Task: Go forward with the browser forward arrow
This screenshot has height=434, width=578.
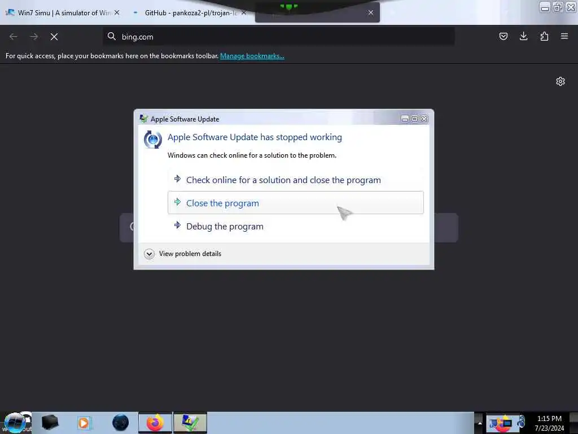Action: pos(34,37)
